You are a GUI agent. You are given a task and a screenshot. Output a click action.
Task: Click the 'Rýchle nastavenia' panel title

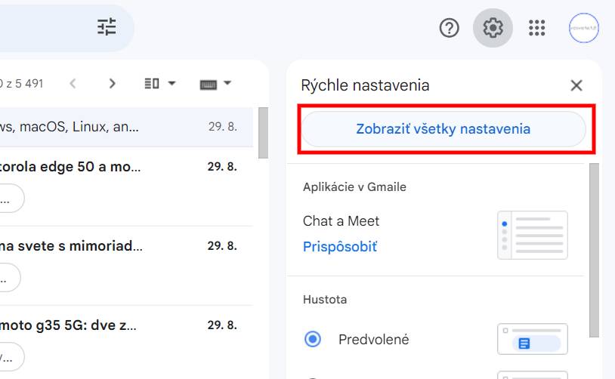(365, 85)
